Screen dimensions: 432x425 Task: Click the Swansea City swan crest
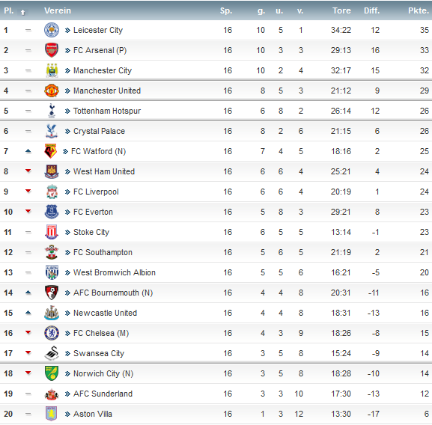click(x=52, y=353)
